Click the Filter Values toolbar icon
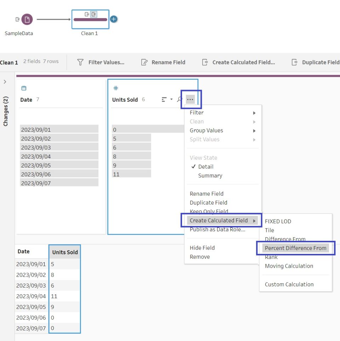This screenshot has width=340, height=341. pos(81,62)
